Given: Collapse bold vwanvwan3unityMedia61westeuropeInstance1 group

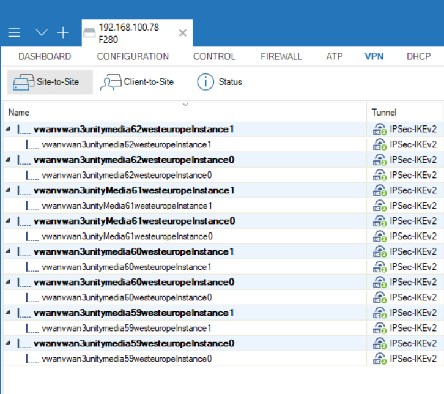Looking at the screenshot, I should pyautogui.click(x=8, y=190).
